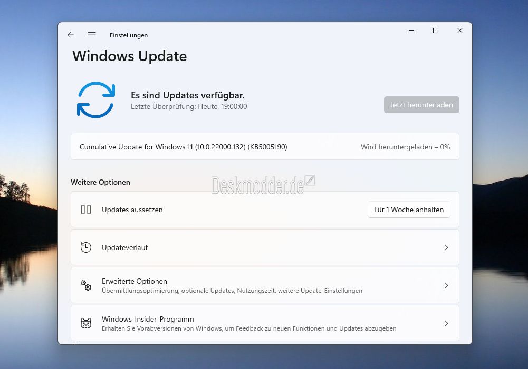Click Letzte Überprüfung: Heute, 19:00:00 text
This screenshot has height=369, width=528.
pos(189,106)
